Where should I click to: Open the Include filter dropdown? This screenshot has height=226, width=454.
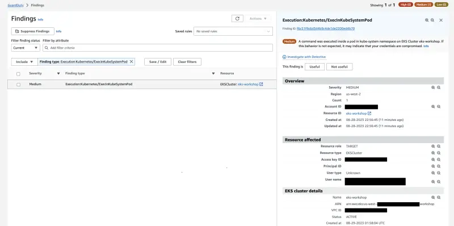tap(24, 62)
